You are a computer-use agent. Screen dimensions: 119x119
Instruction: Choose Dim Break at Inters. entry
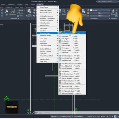pos(72,74)
